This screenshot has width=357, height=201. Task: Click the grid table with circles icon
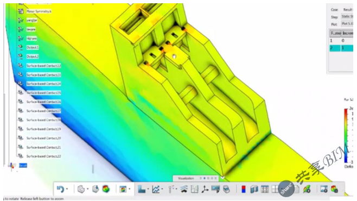click(265, 189)
